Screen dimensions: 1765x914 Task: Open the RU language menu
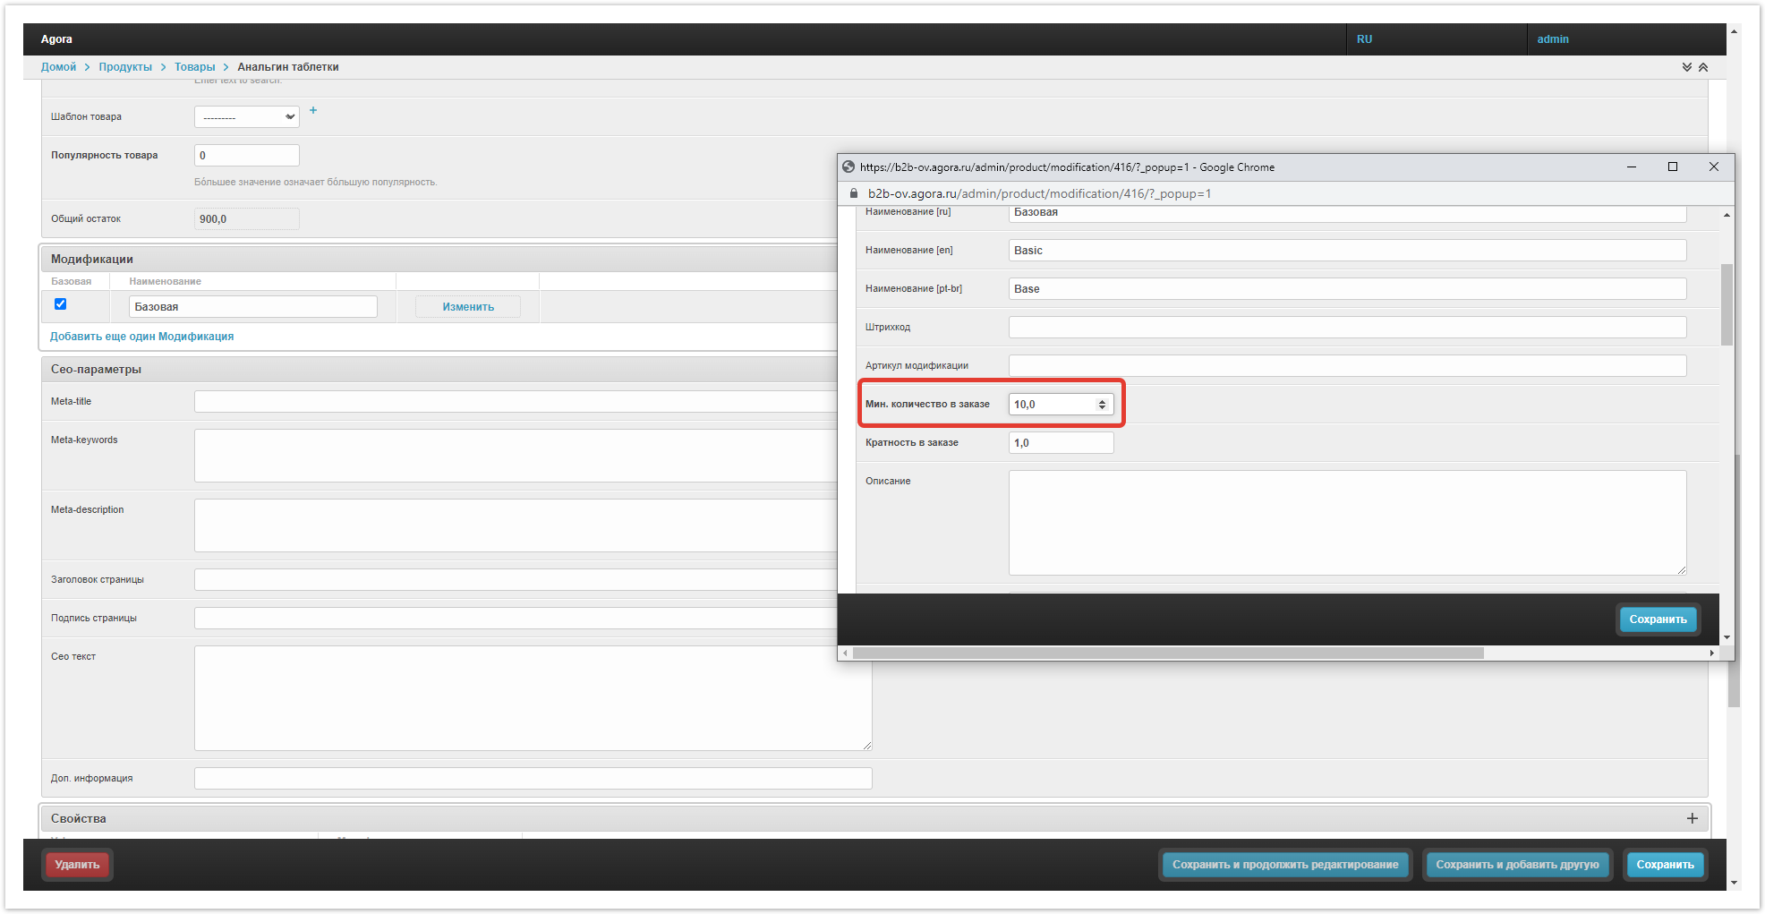coord(1364,39)
